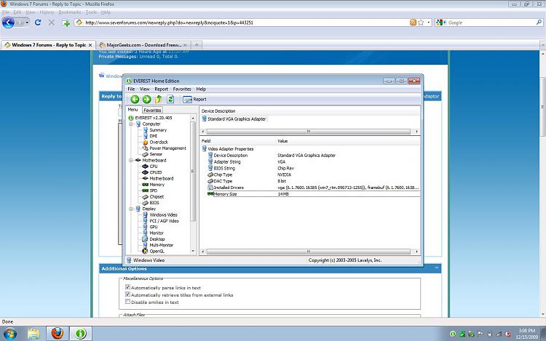This screenshot has height=341, width=546.
Task: Open EVEREST Report menu
Action: coord(161,89)
